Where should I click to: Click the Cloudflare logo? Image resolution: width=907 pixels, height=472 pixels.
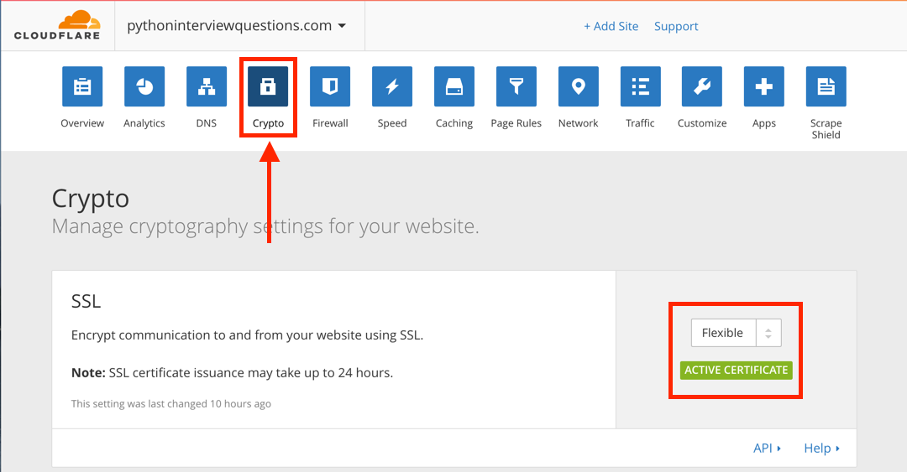[57, 25]
